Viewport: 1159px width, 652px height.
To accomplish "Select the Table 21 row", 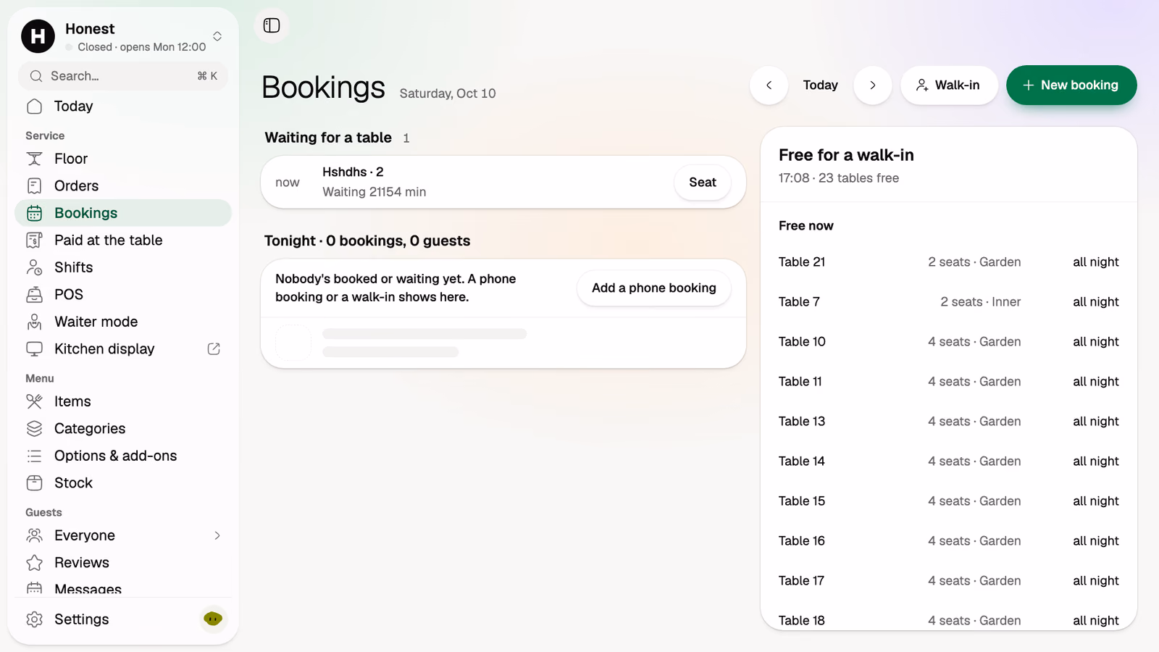I will 949,262.
